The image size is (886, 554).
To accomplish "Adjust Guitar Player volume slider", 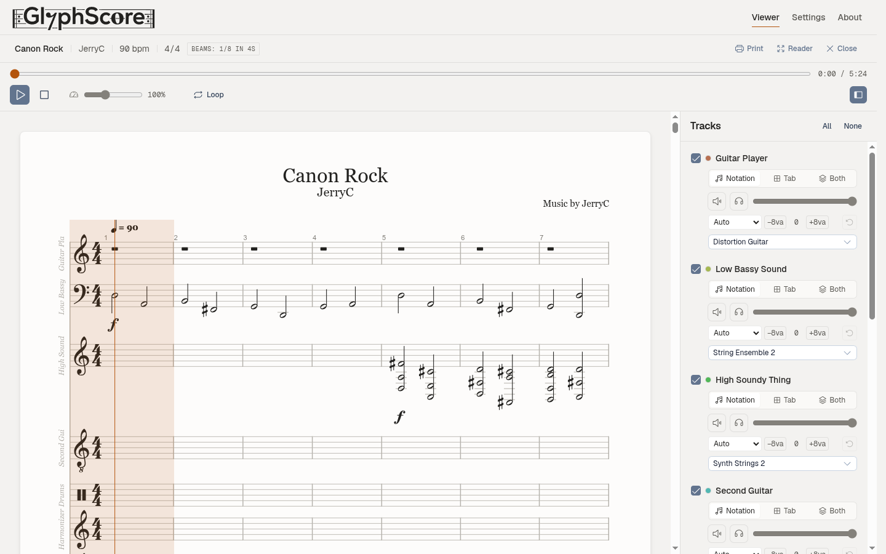I will [805, 201].
